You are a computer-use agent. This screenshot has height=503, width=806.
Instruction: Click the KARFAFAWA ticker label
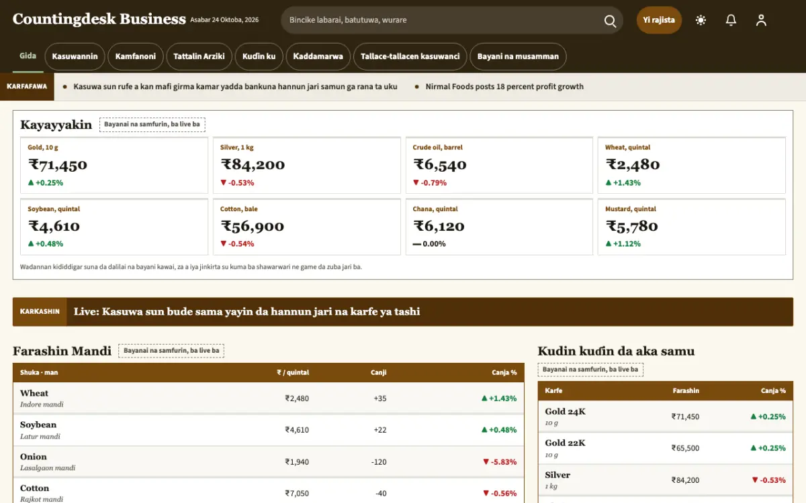27,87
